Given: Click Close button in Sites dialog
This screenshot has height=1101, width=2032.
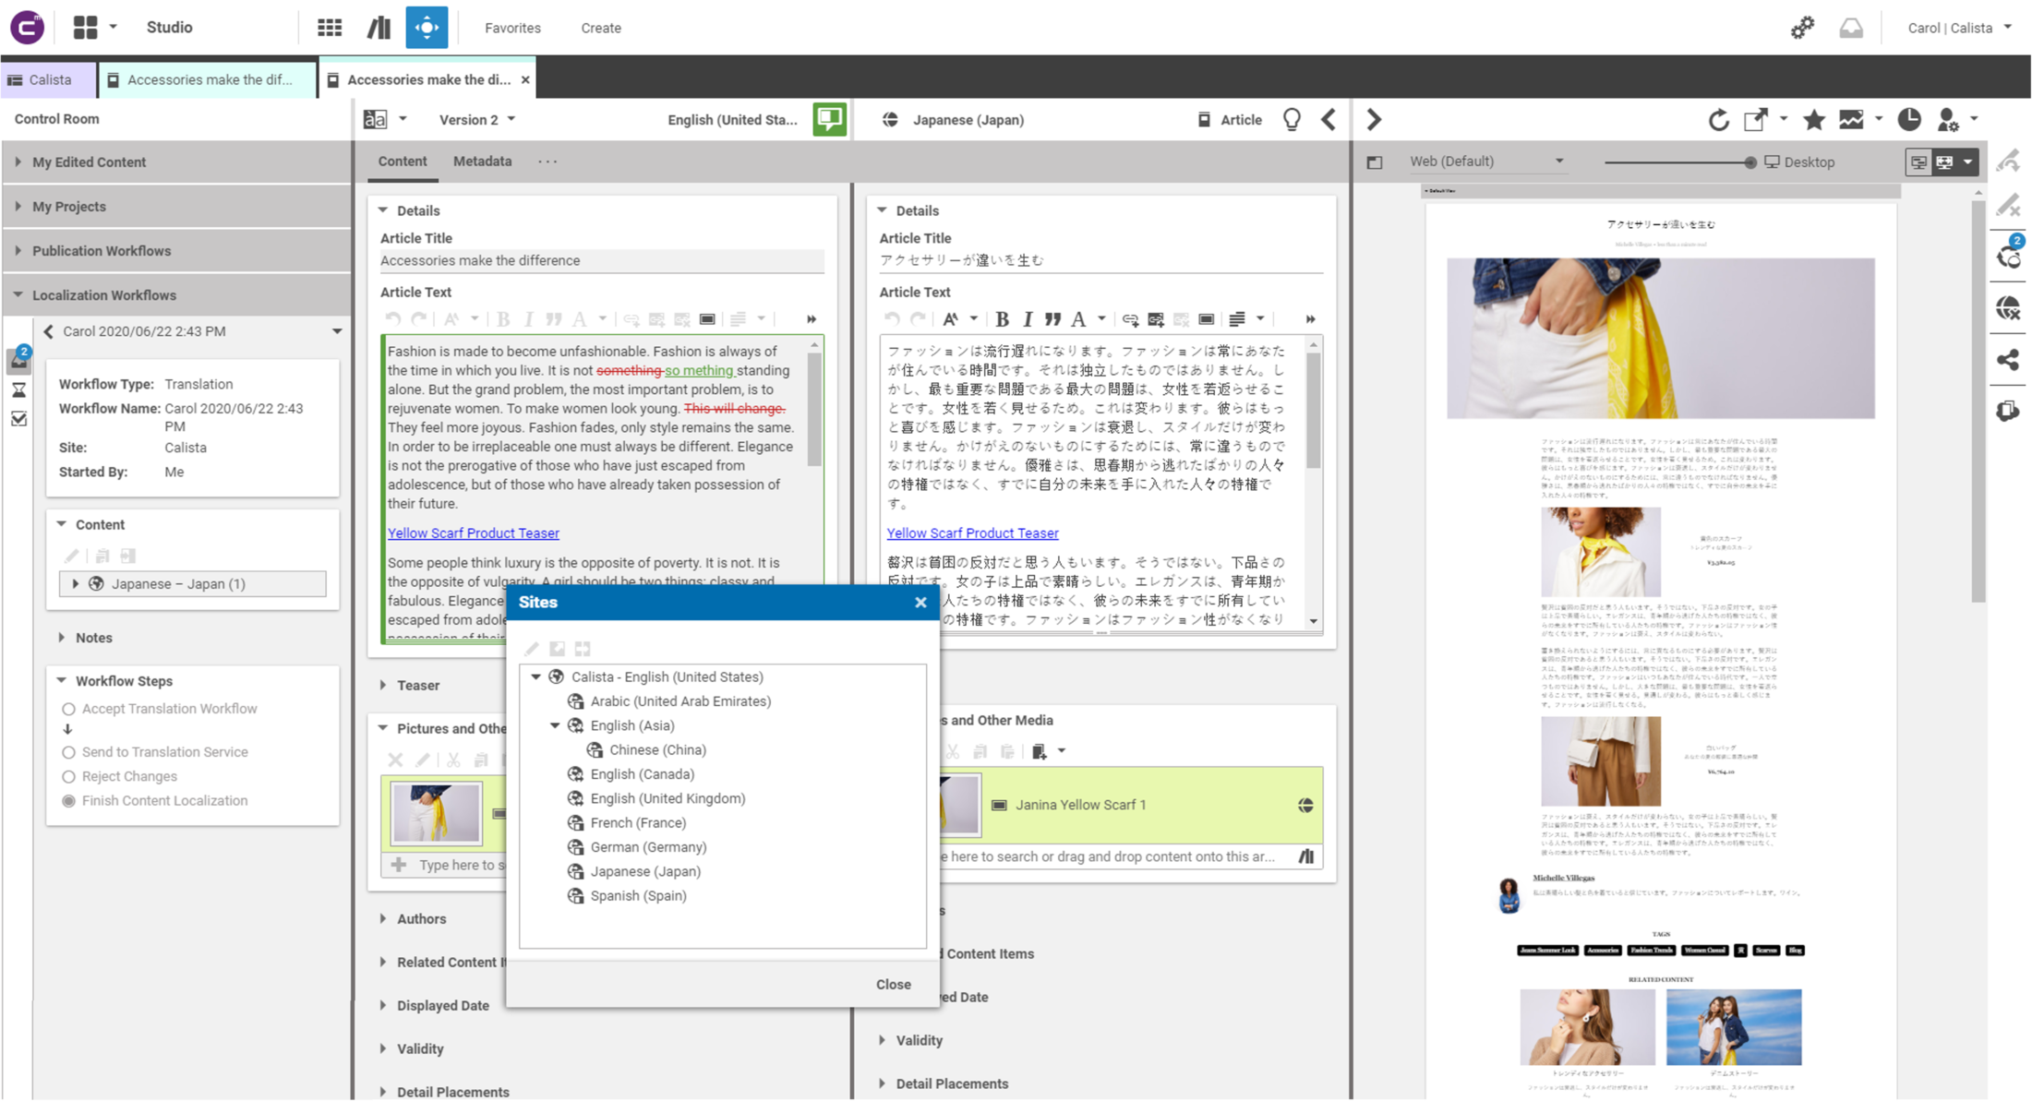Looking at the screenshot, I should (893, 984).
